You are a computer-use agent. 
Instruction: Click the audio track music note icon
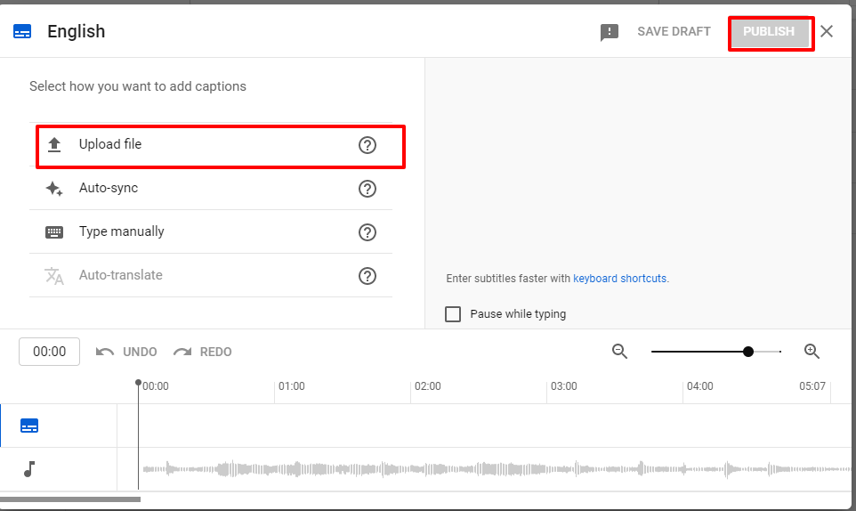[29, 469]
